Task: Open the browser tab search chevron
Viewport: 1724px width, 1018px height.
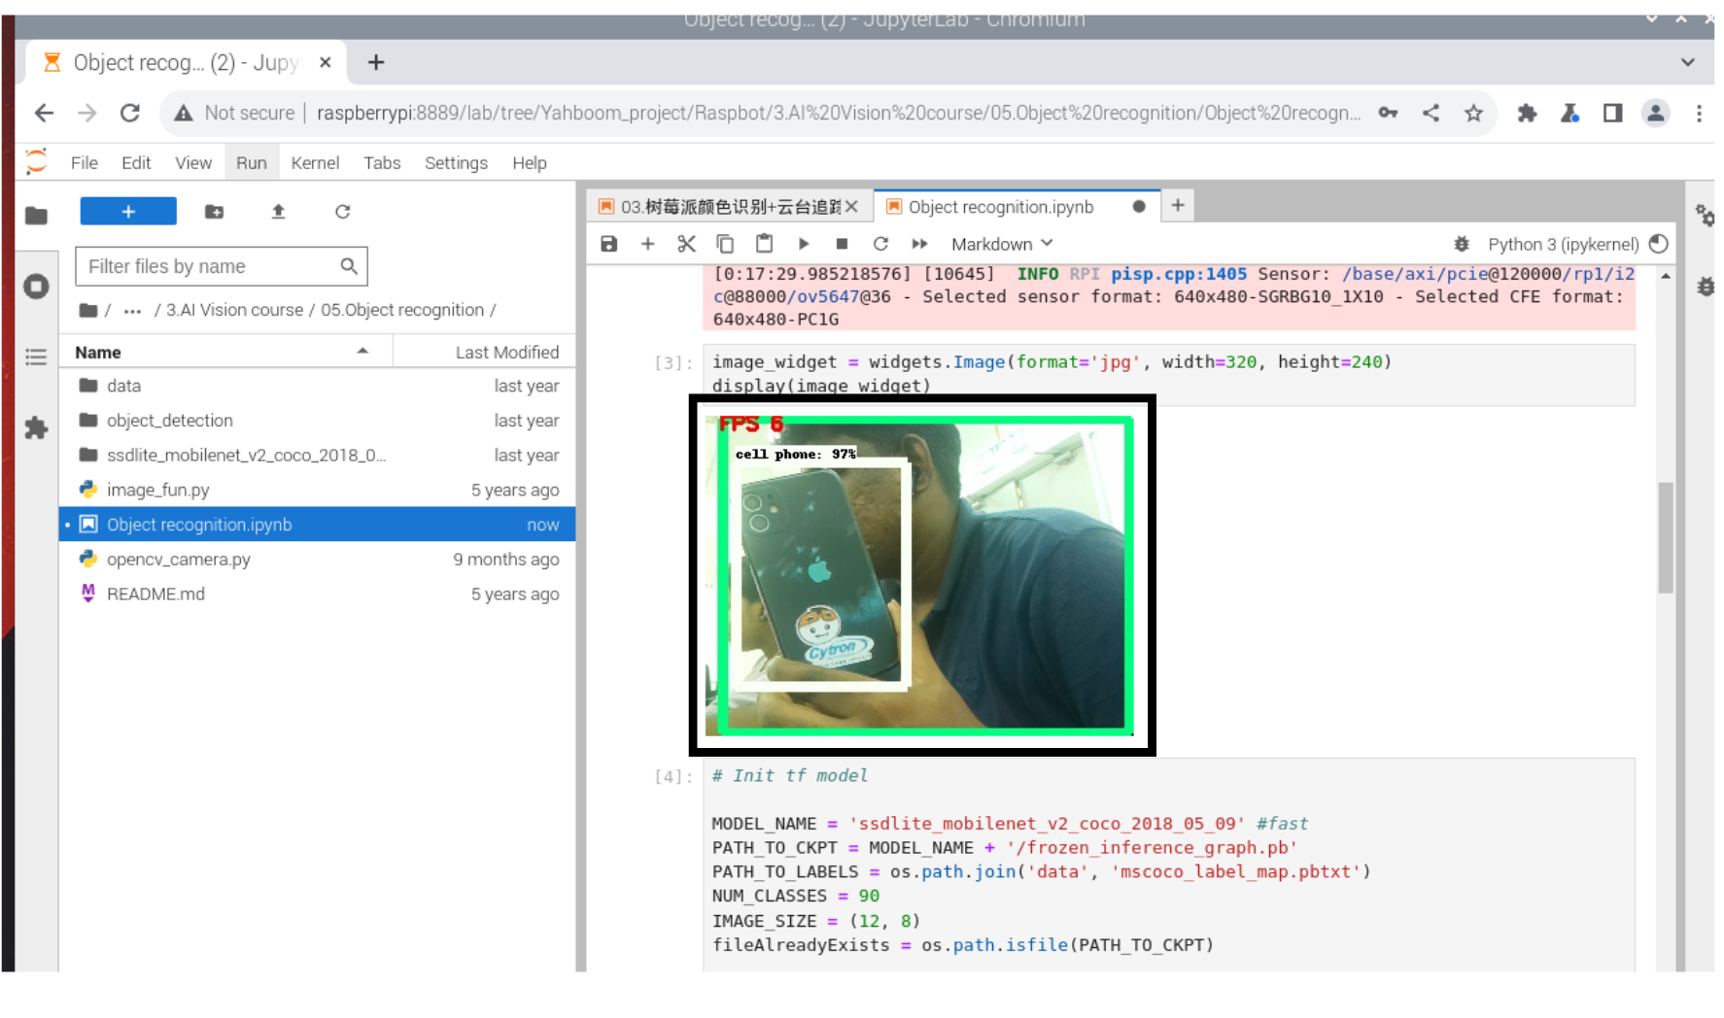Action: point(1687,62)
